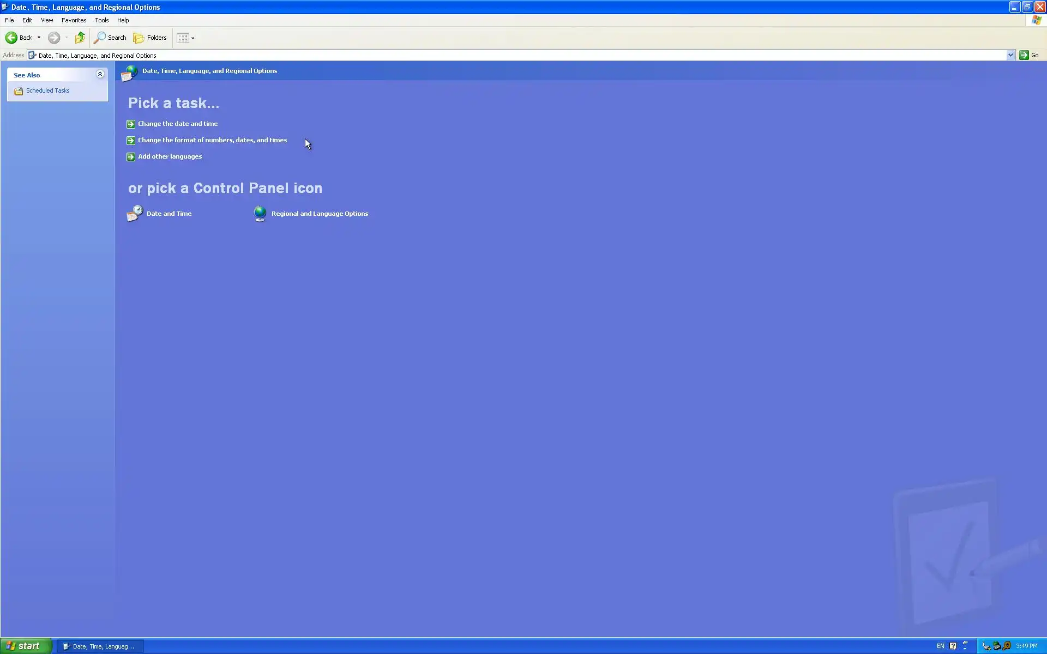Toggle the Folders pane button
This screenshot has width=1047, height=654.
(x=150, y=38)
